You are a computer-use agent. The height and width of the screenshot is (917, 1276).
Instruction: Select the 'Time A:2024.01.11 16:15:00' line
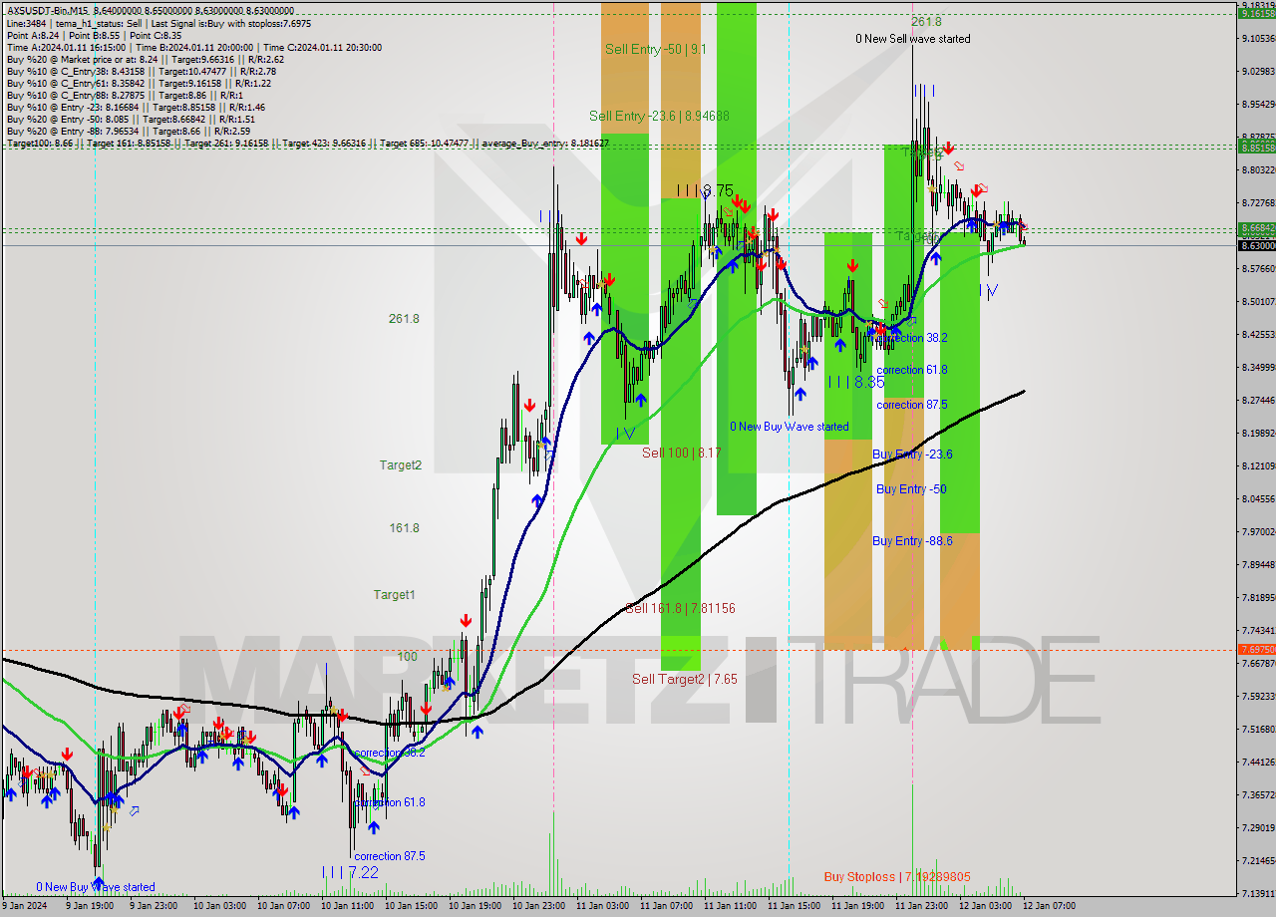pos(193,47)
